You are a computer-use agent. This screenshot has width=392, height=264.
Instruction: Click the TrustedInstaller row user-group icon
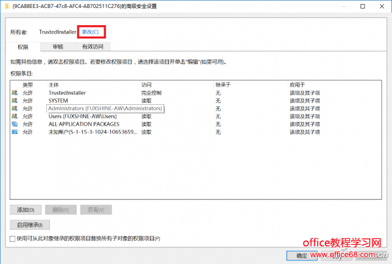pyautogui.click(x=14, y=93)
